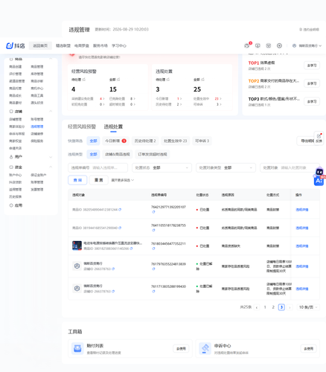326x372 pixels.
Task: Switch to the 经营风险预警 tab
Action: tap(82, 126)
